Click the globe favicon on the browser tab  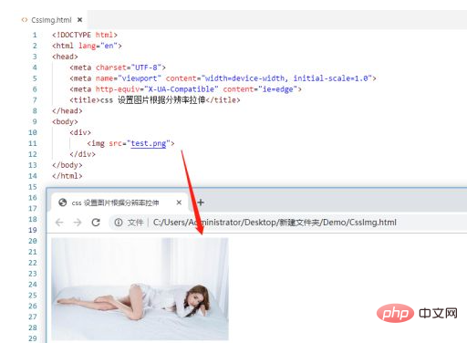[63, 203]
